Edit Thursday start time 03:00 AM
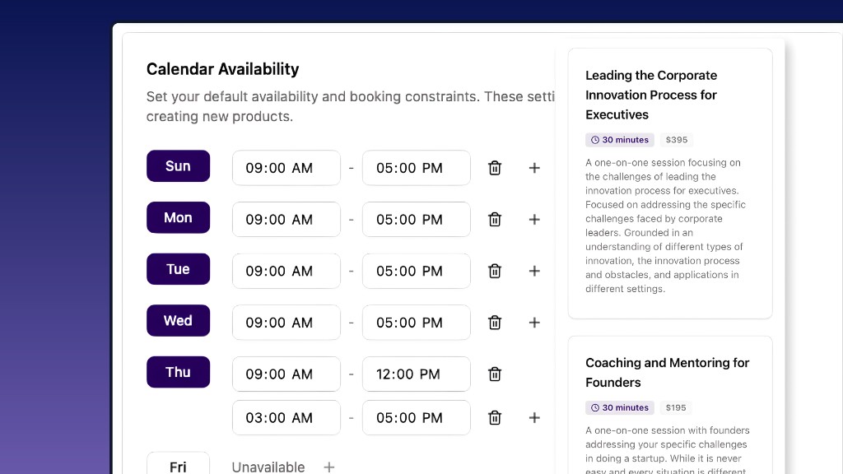 (286, 417)
